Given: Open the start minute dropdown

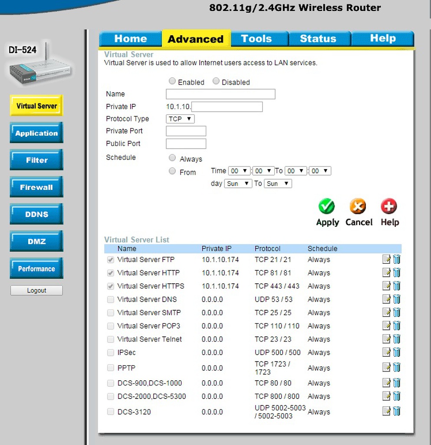Looking at the screenshot, I should (263, 171).
